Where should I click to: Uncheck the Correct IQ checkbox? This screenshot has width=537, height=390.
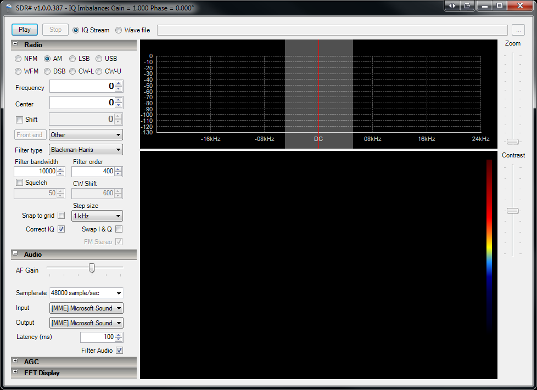point(61,229)
